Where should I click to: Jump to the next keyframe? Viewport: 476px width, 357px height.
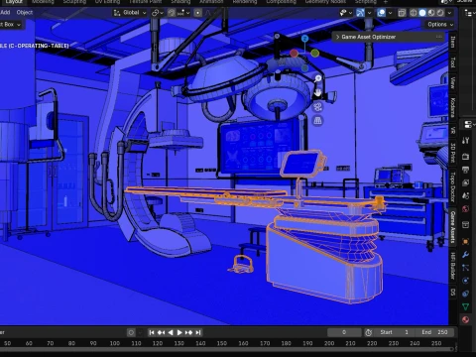[x=188, y=332]
